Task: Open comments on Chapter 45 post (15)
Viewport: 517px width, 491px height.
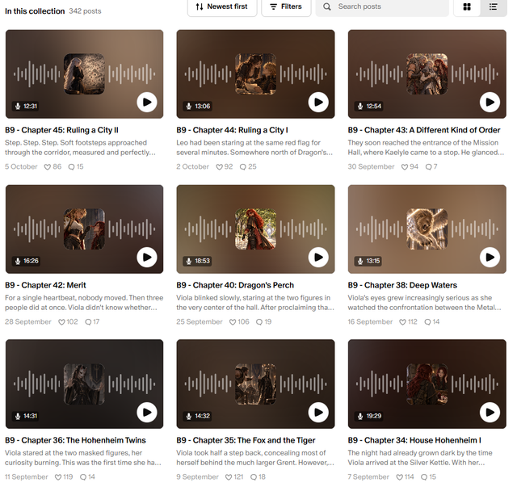Action: [71, 166]
